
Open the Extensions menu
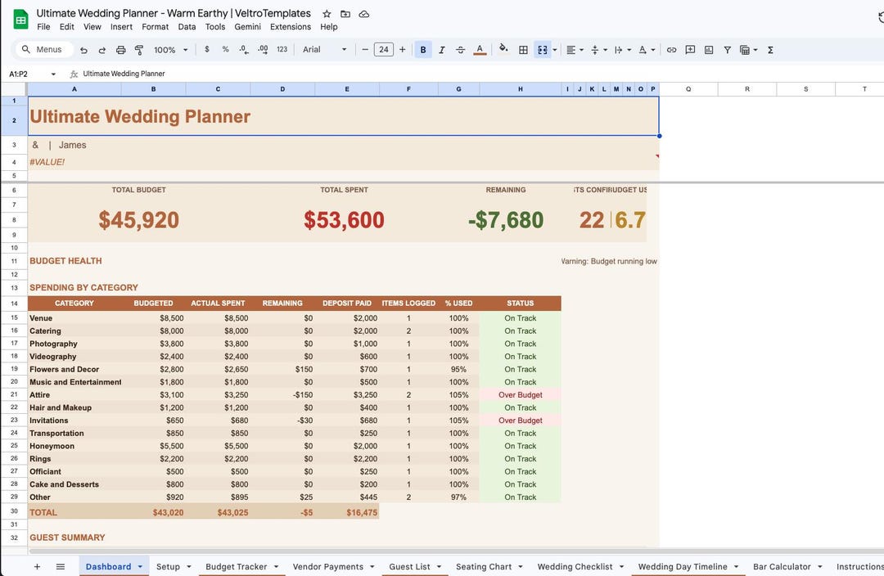(291, 26)
